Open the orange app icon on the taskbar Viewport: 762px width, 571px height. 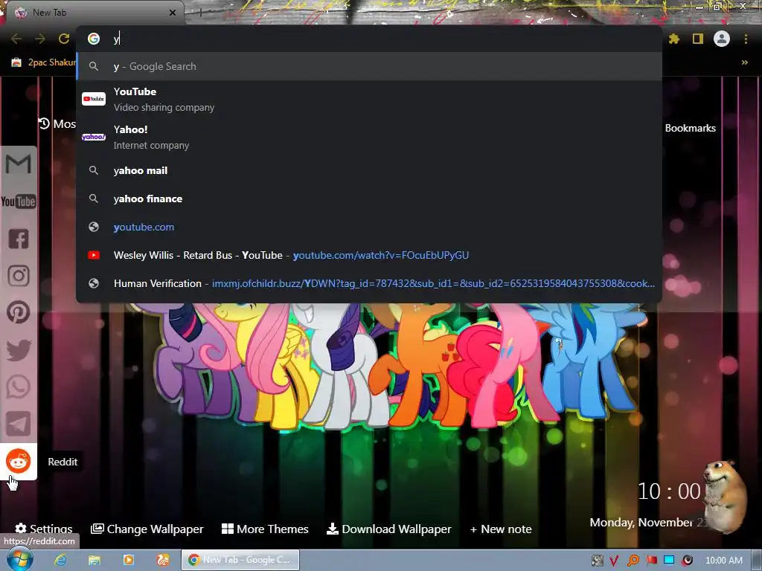click(163, 560)
